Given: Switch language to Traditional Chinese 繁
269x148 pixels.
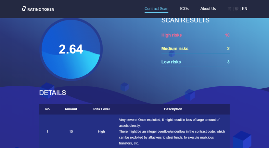Looking at the screenshot, I should coord(237,8).
